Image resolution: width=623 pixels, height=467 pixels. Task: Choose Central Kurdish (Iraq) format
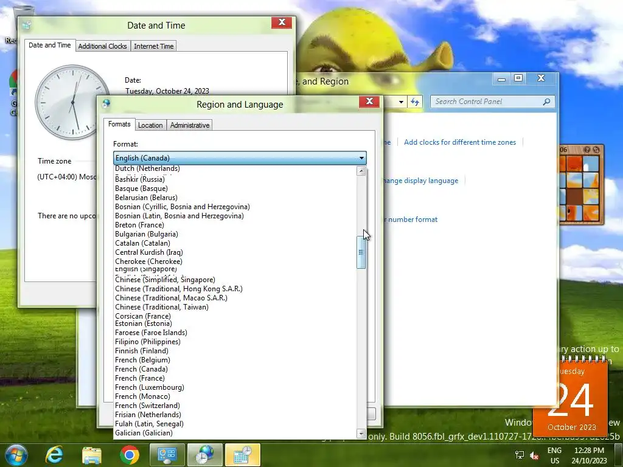point(149,252)
